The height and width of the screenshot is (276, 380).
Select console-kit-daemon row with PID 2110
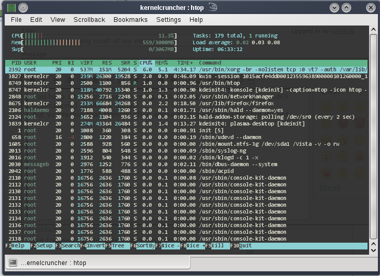click(x=186, y=178)
